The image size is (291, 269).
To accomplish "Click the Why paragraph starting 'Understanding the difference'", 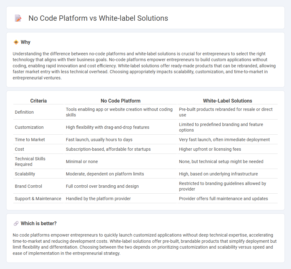I will click(x=144, y=66).
